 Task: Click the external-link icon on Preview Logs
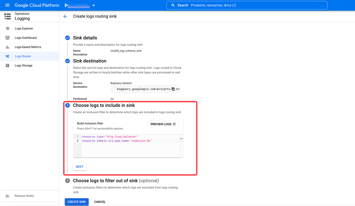tap(174, 124)
